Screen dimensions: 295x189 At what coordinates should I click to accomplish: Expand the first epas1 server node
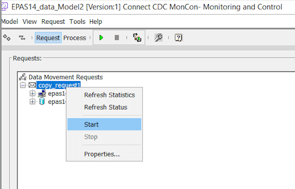click(x=33, y=93)
